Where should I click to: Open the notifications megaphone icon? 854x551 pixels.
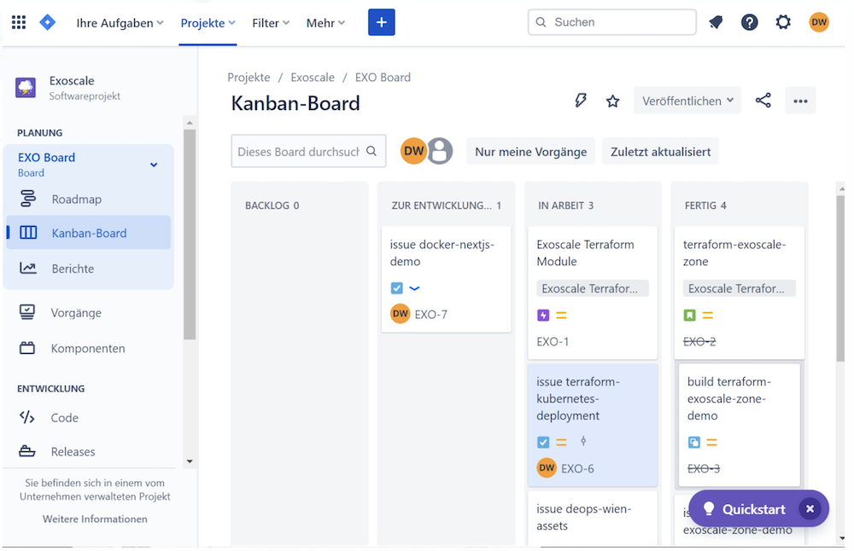pos(716,22)
